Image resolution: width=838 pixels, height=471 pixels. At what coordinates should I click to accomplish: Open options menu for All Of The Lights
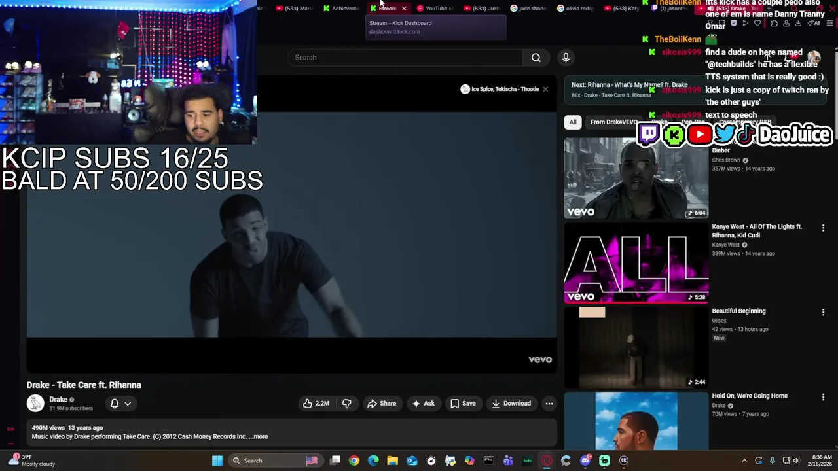823,228
